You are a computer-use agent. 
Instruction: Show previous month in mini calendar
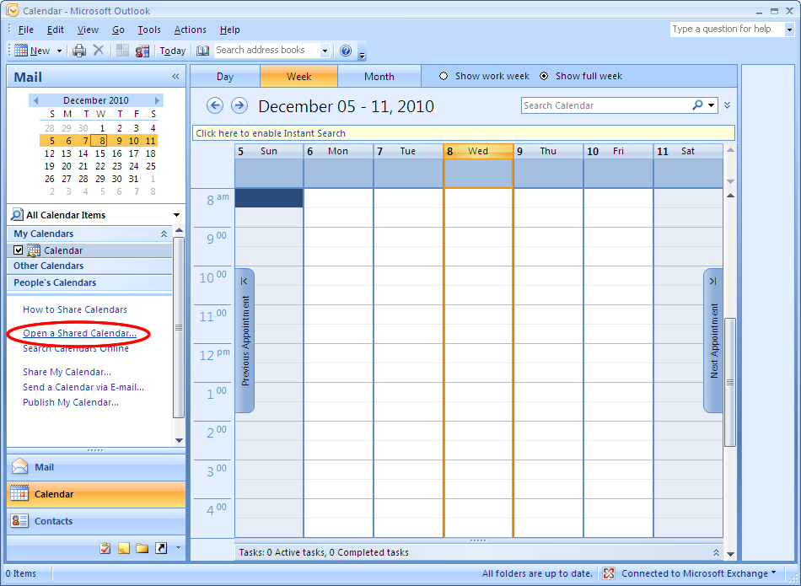(35, 100)
